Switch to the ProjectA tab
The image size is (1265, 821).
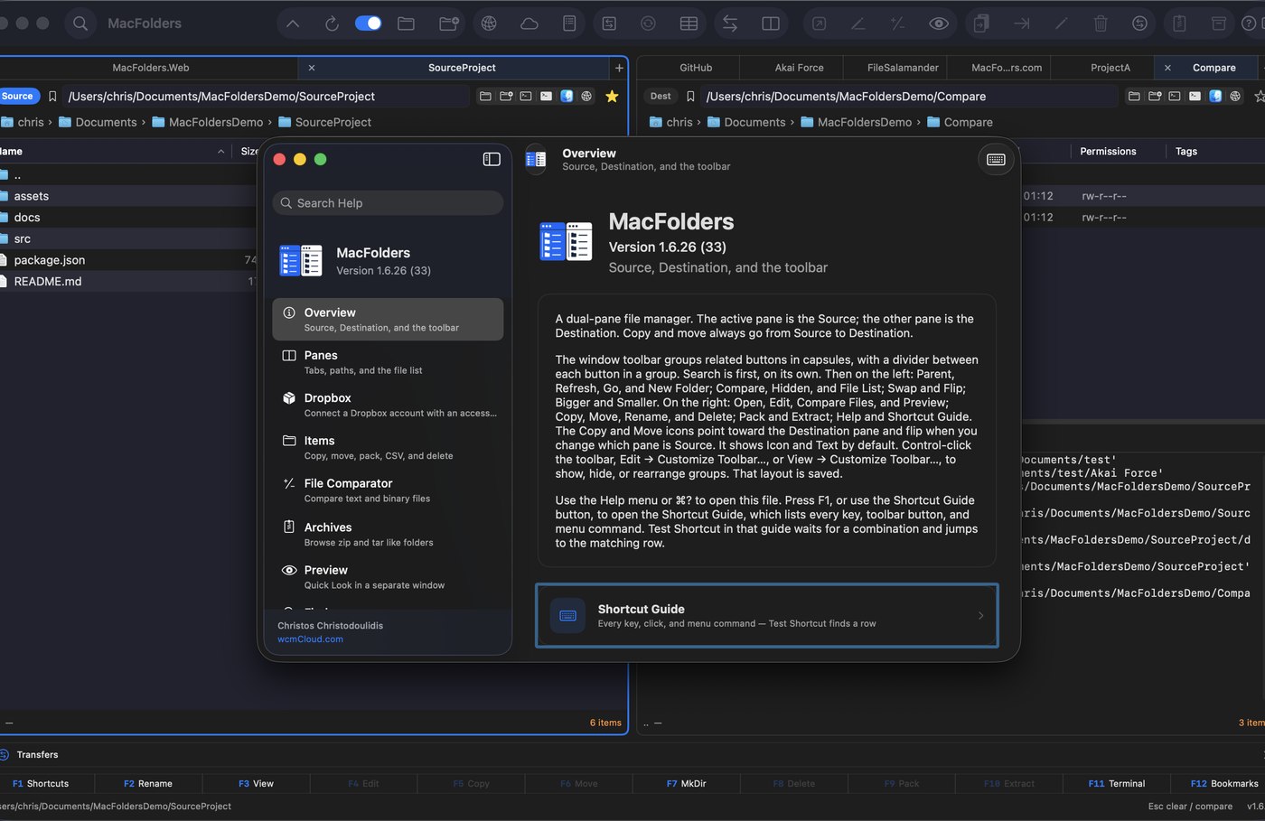tap(1110, 68)
